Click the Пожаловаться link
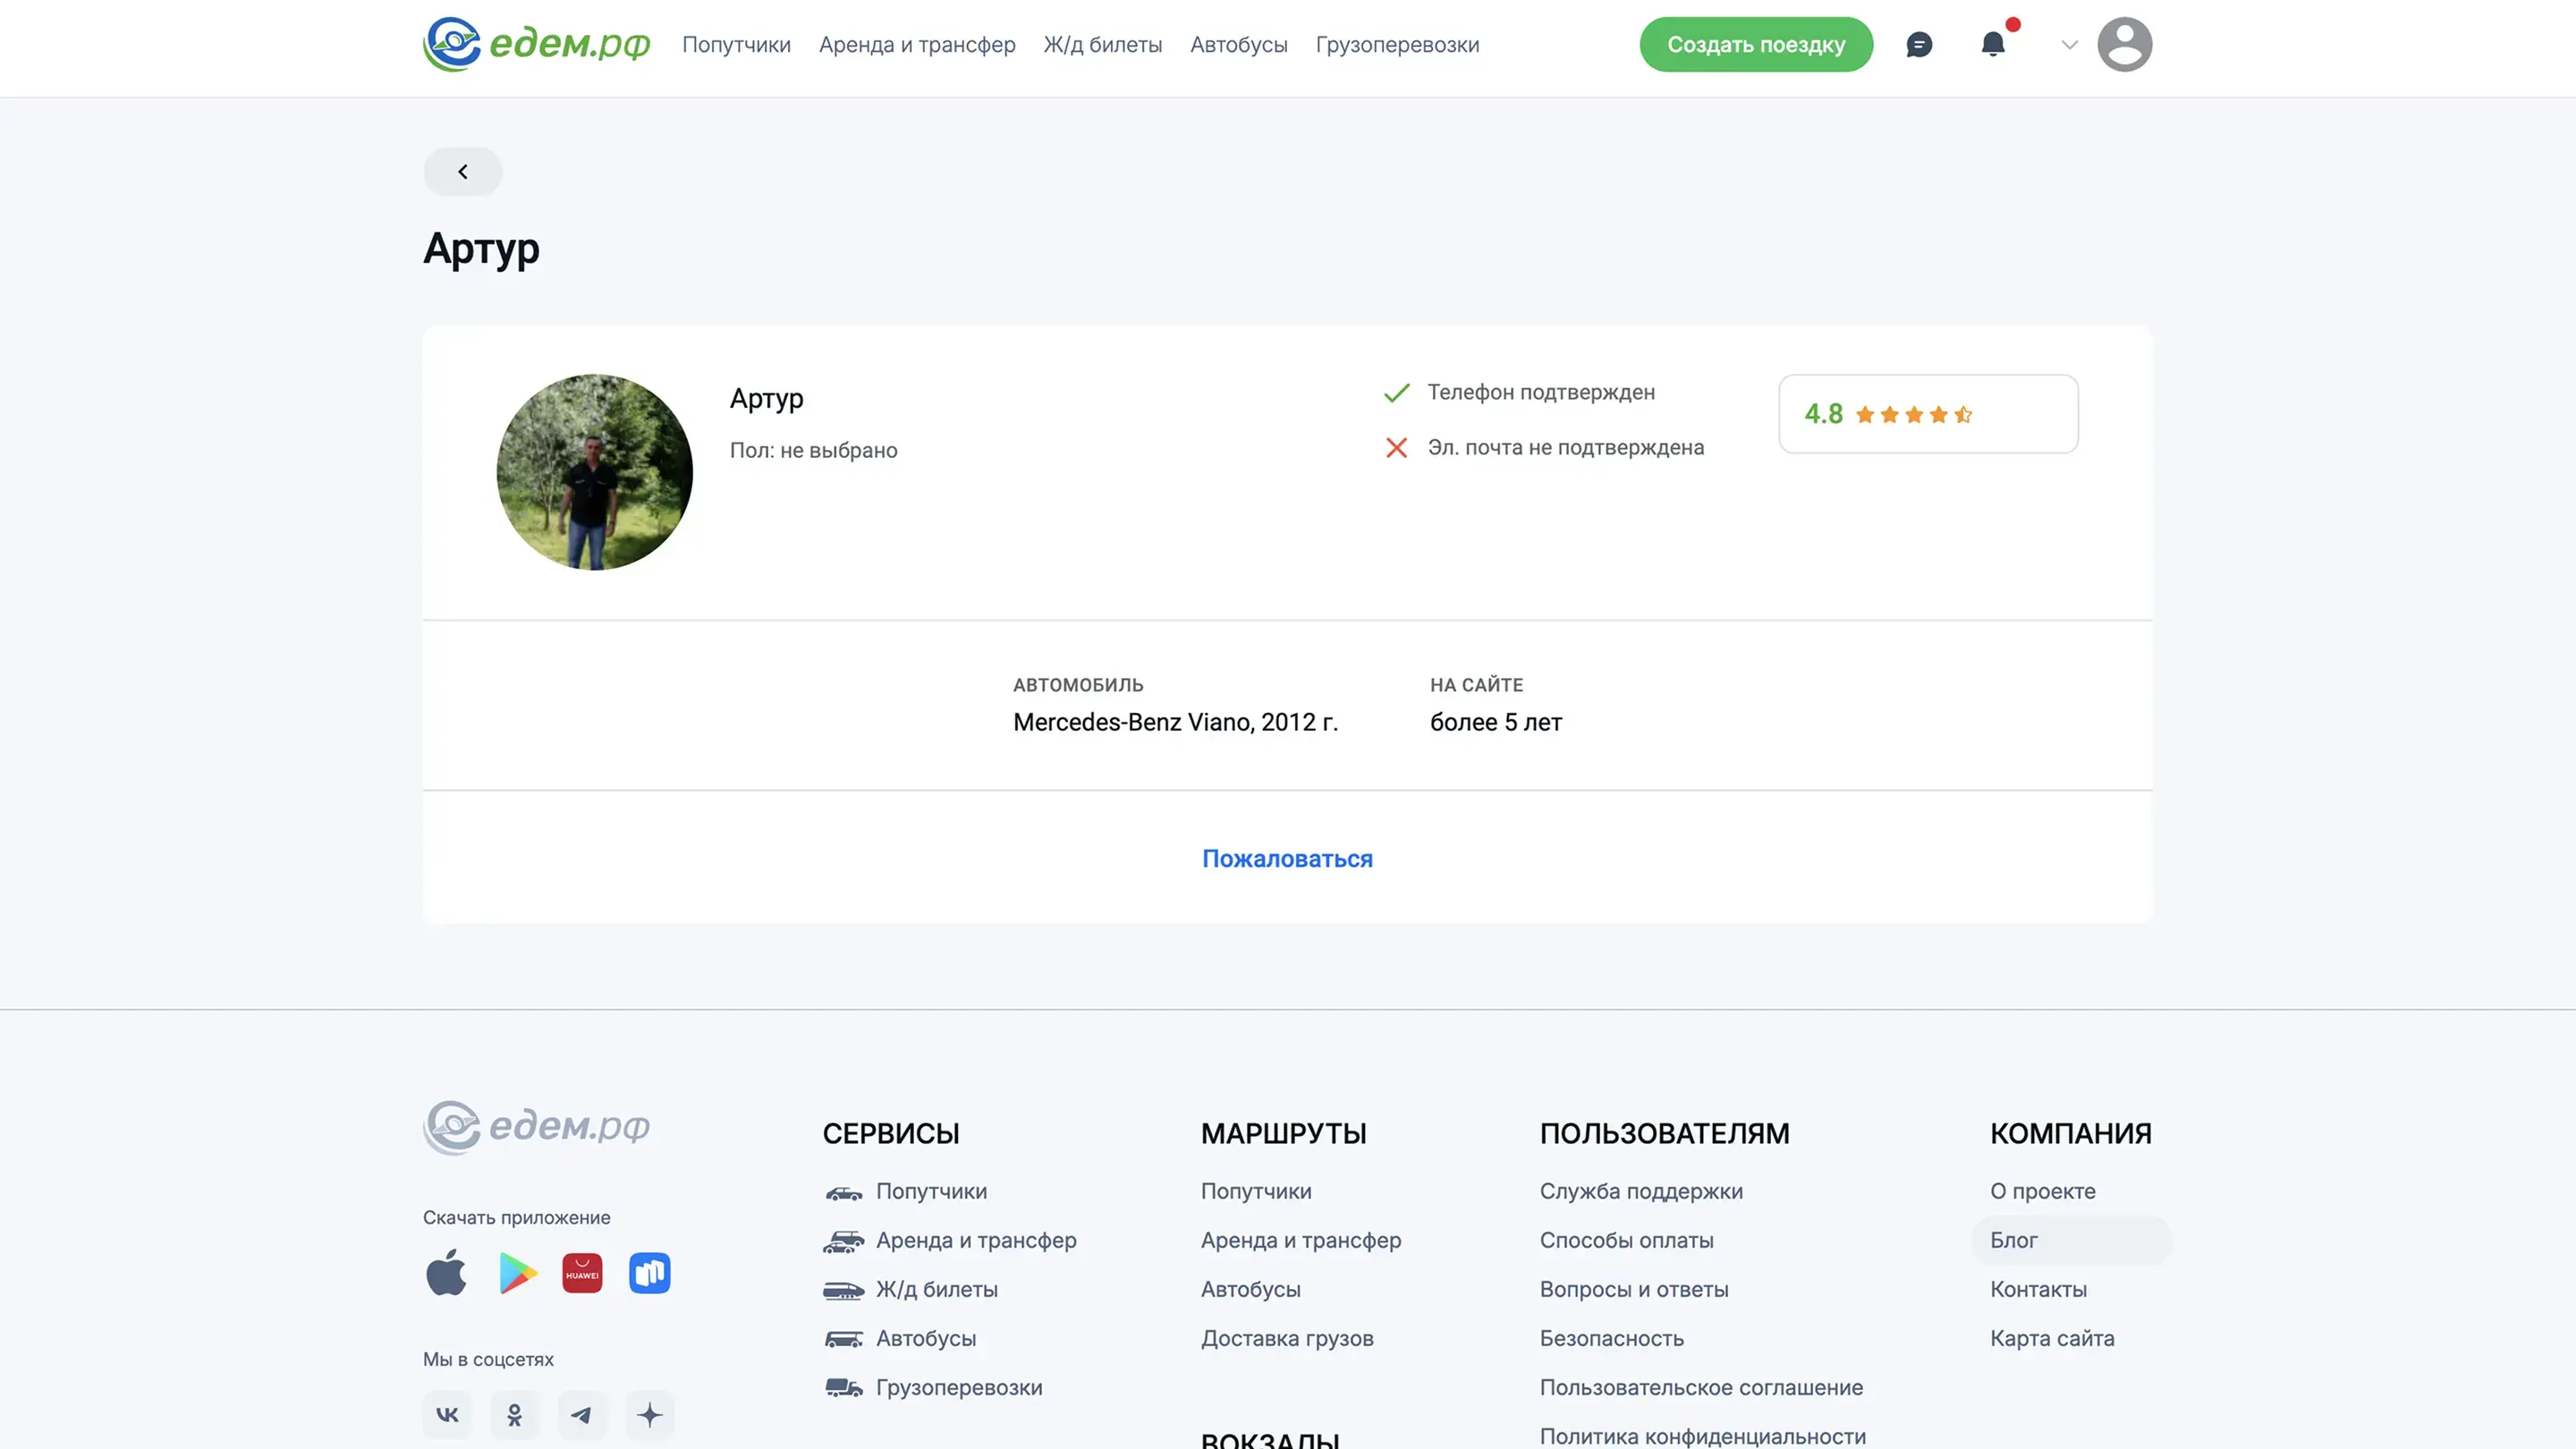This screenshot has width=2576, height=1449. click(1286, 859)
